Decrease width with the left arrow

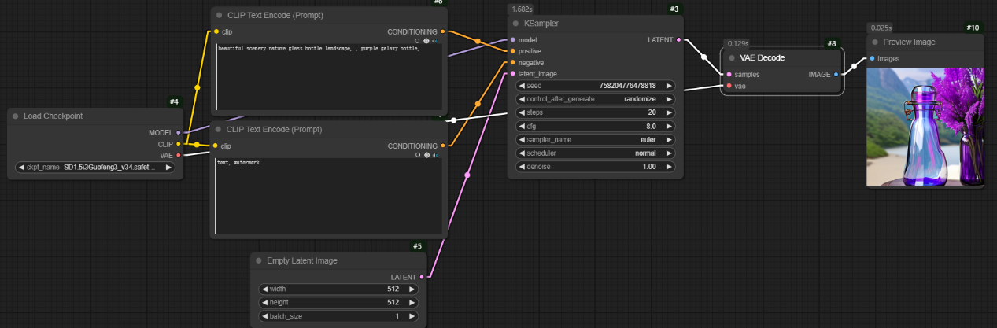pos(265,289)
